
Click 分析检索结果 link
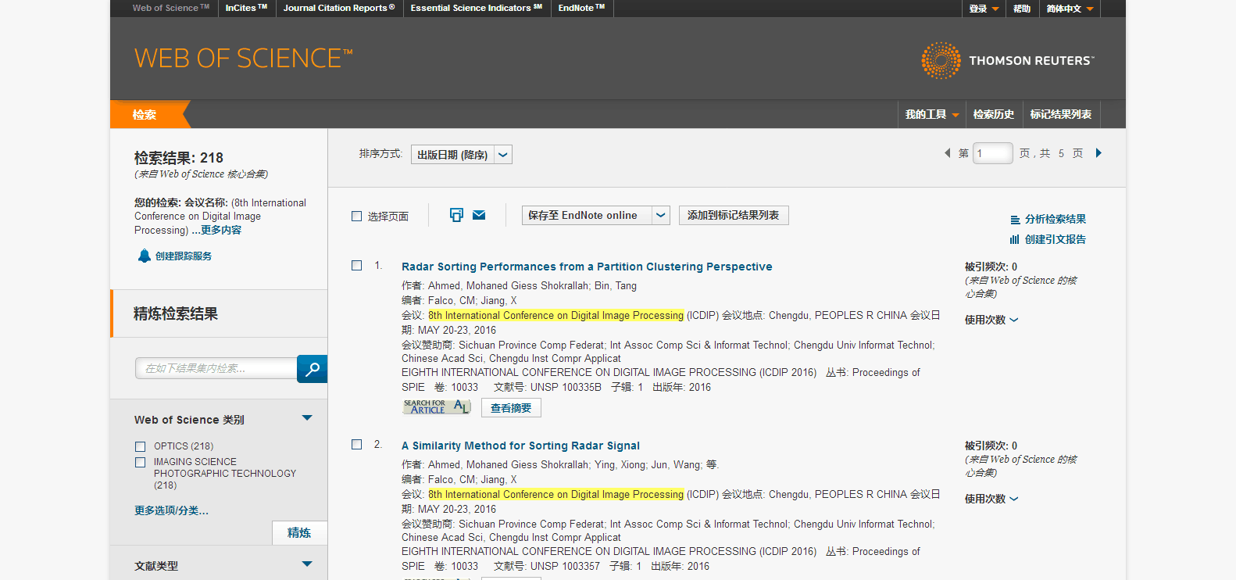[x=1056, y=219]
